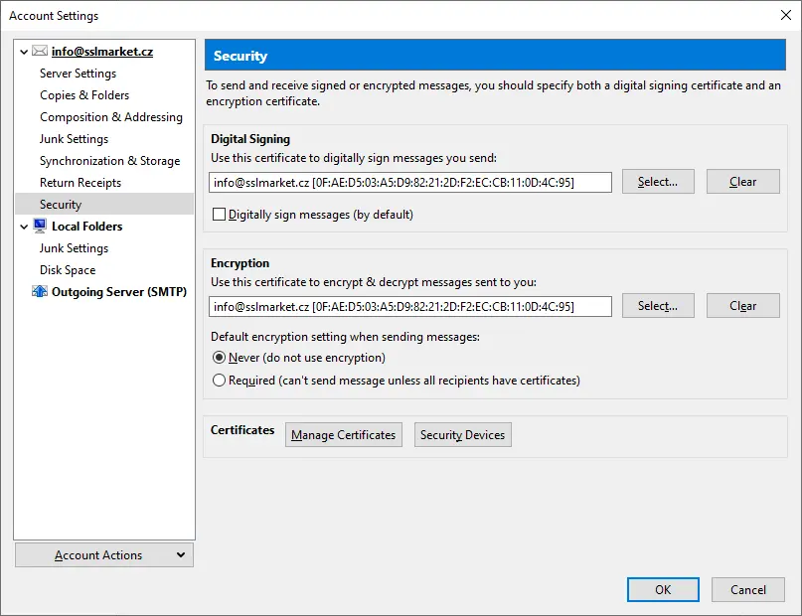This screenshot has height=616, width=802.
Task: Open Return Receipts page
Action: 80,183
